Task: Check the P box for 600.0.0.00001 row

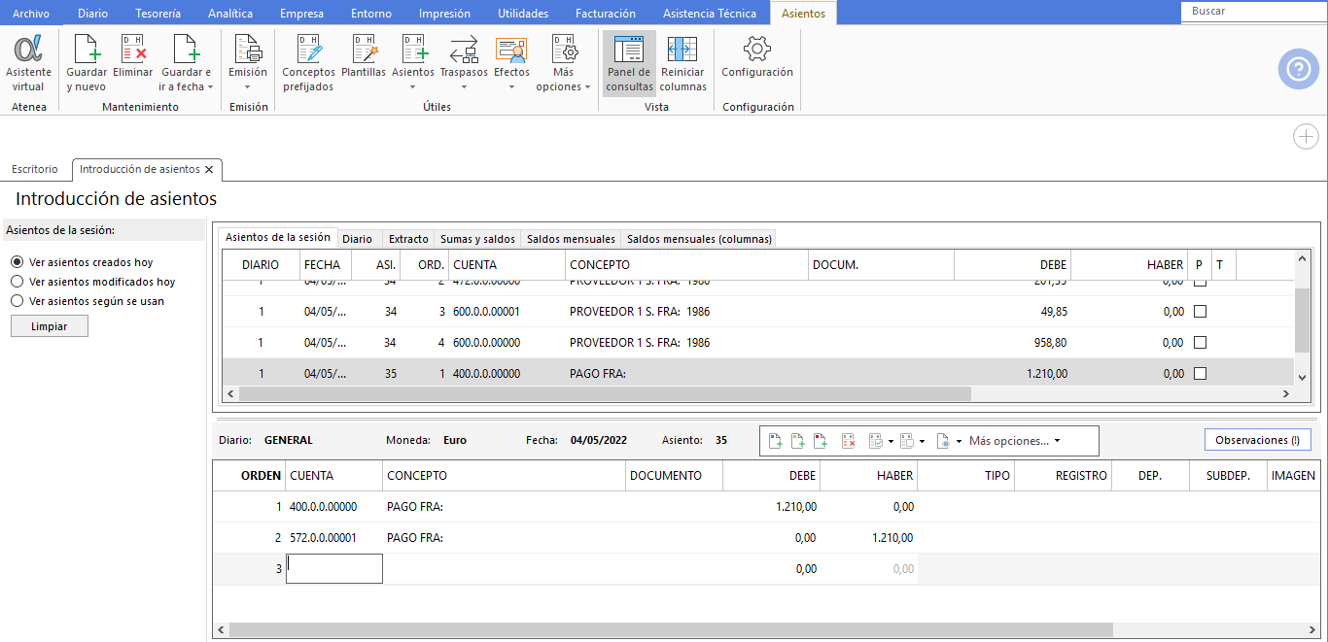Action: click(x=1200, y=312)
